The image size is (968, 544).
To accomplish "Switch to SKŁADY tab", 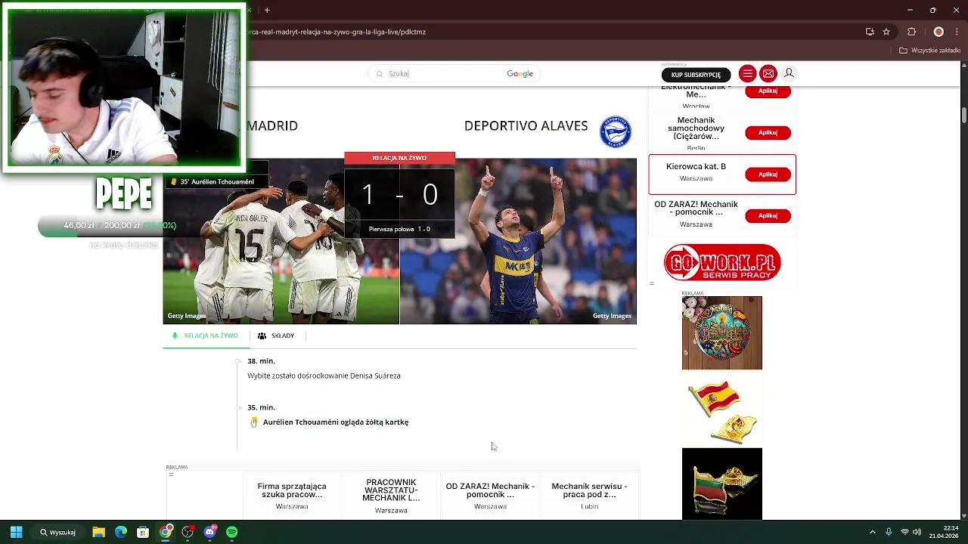I will tap(276, 335).
